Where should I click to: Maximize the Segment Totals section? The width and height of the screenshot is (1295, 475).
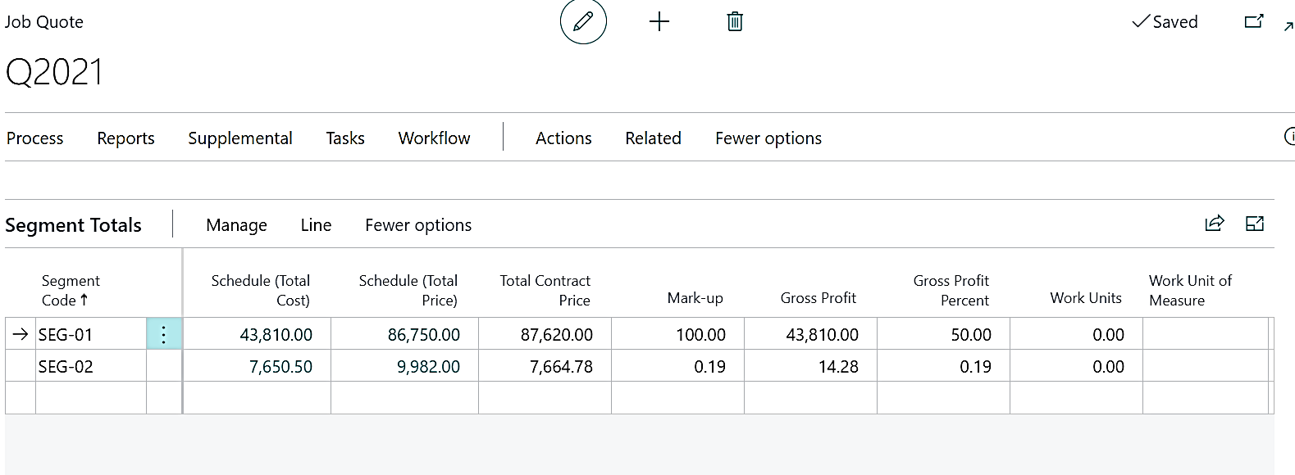point(1255,224)
